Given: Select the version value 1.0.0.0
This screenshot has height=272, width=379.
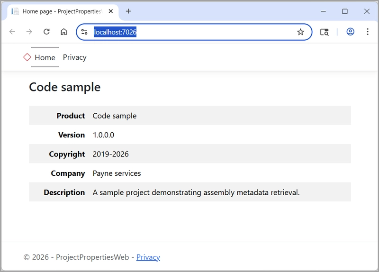Looking at the screenshot, I should click(103, 135).
